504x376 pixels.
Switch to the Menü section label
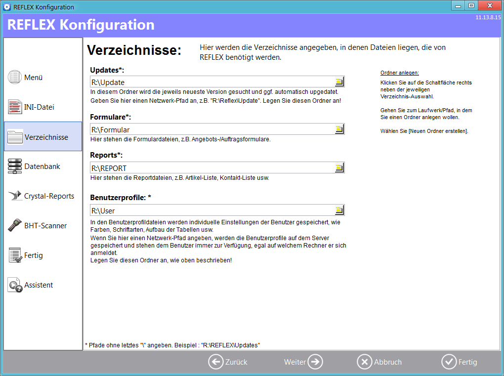click(34, 78)
